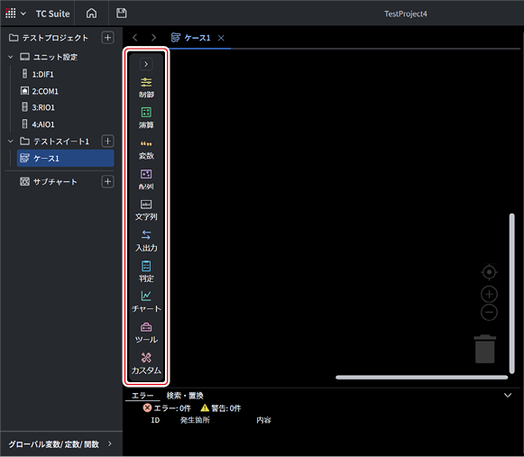Open the 文字列 string block category
This screenshot has width=524, height=457.
point(146,210)
